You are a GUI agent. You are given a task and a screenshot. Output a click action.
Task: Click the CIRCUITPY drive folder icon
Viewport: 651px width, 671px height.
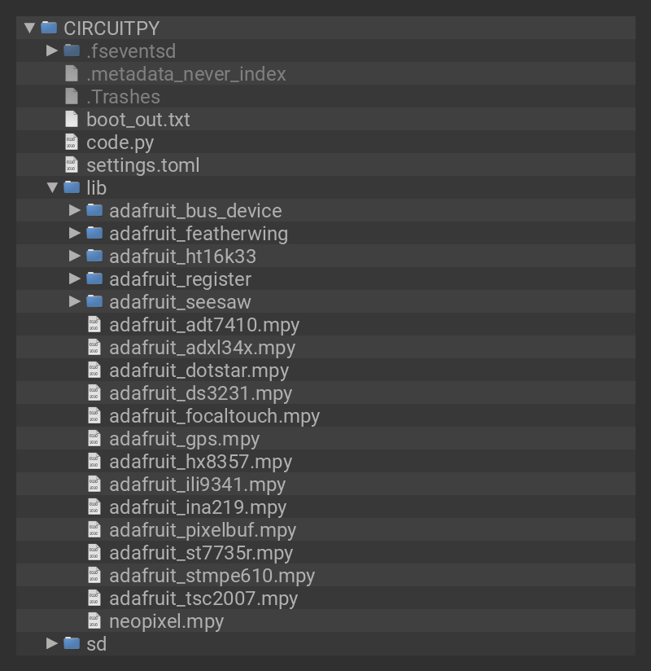49,28
